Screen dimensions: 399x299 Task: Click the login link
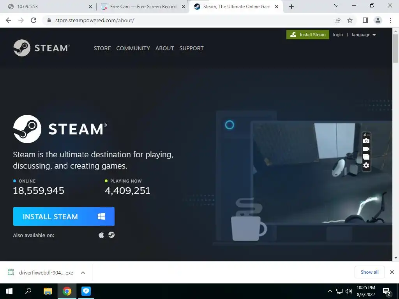338,35
